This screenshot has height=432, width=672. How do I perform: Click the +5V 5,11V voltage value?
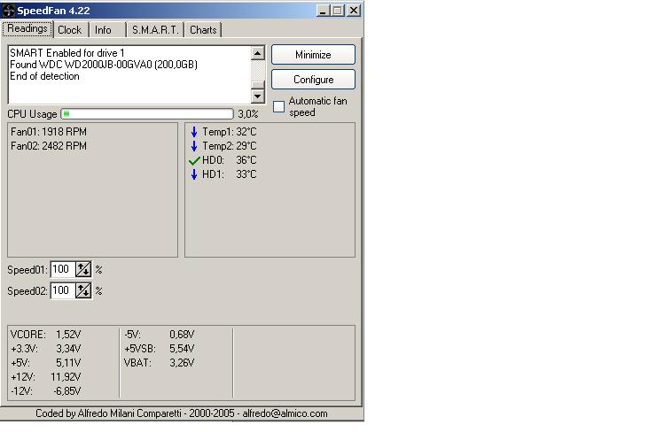point(68,363)
